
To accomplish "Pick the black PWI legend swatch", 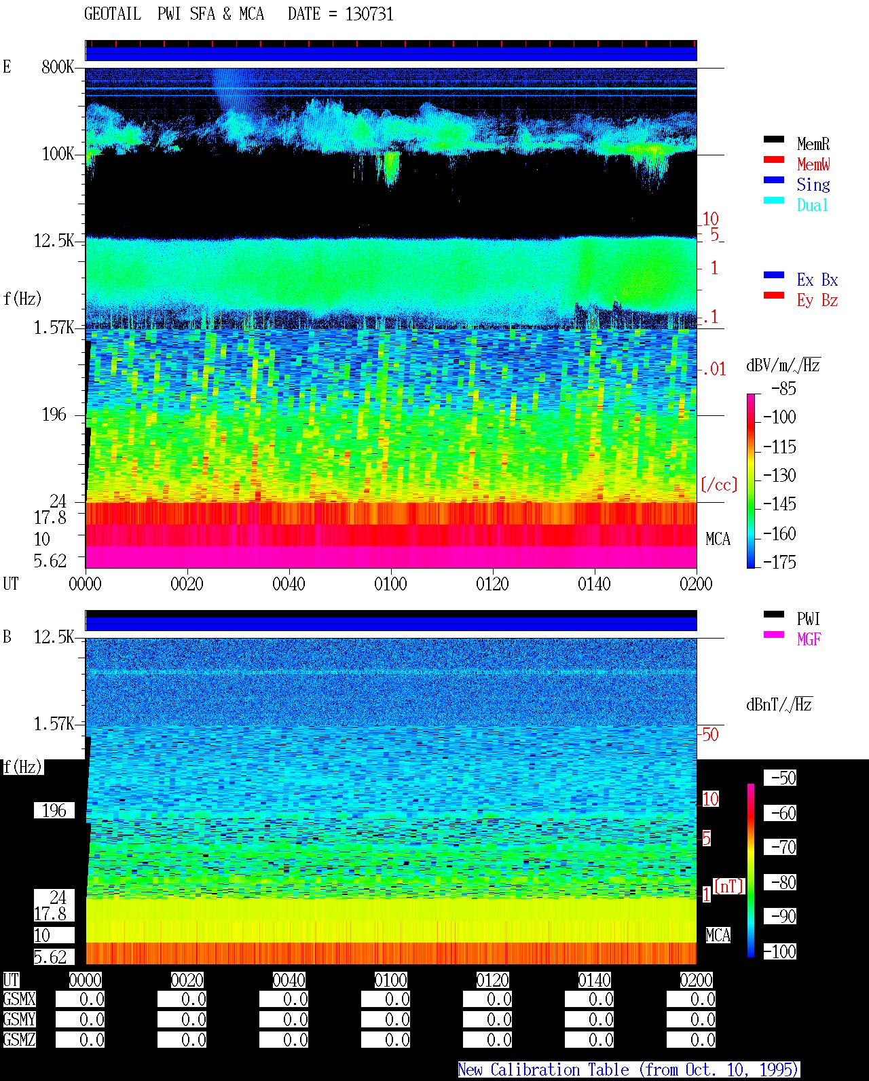I will click(774, 615).
